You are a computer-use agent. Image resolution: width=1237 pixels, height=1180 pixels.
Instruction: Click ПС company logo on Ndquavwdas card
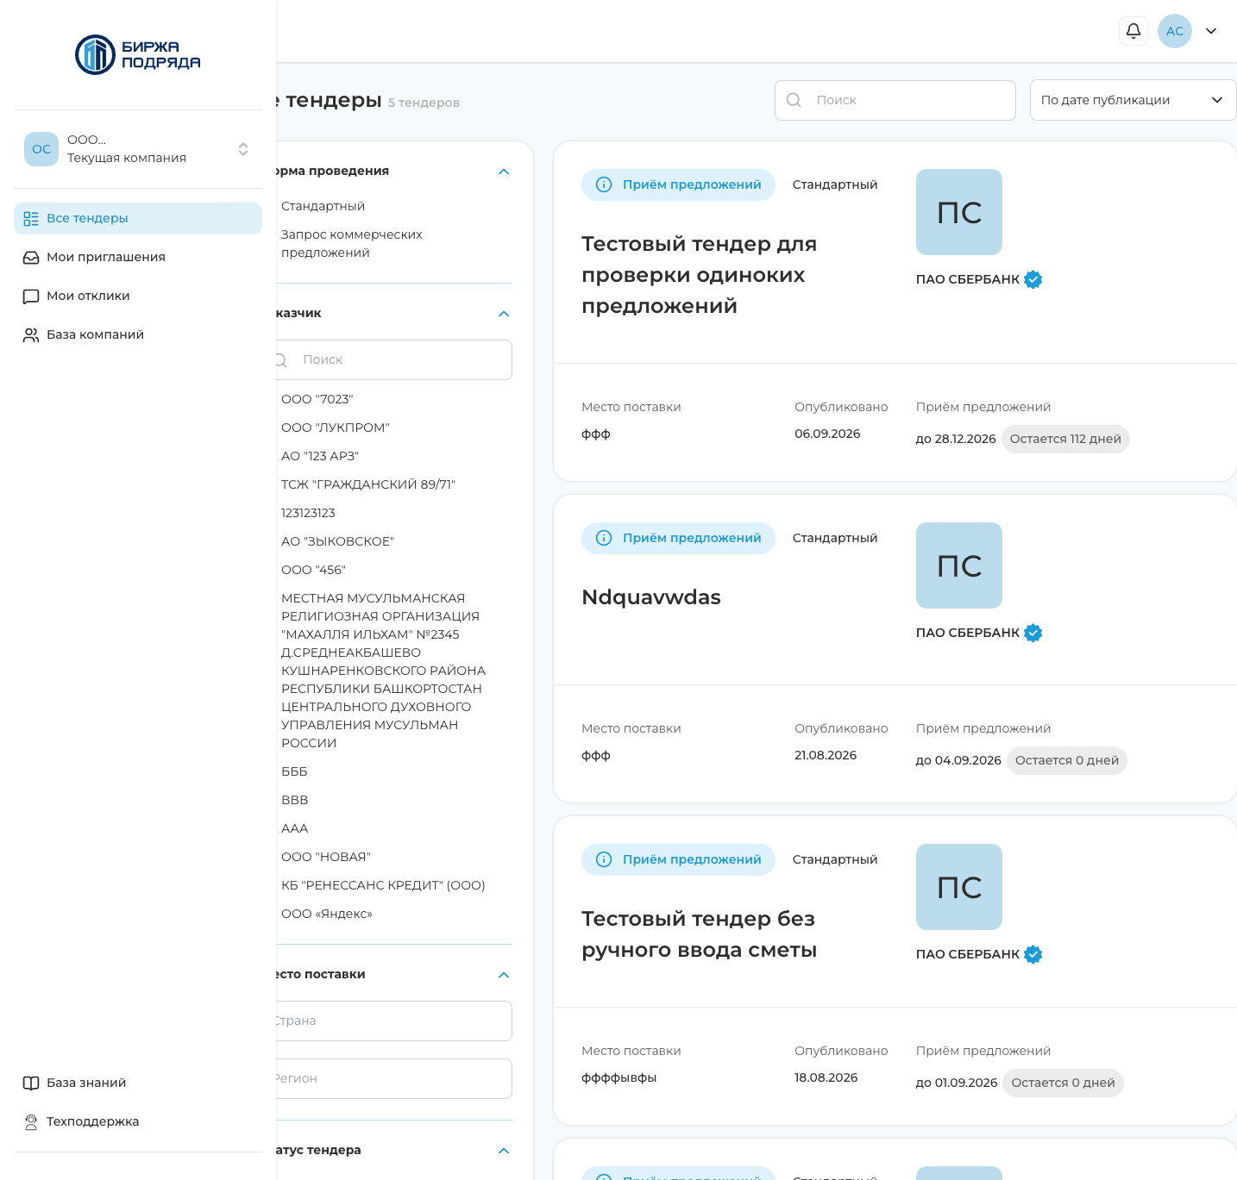click(959, 565)
